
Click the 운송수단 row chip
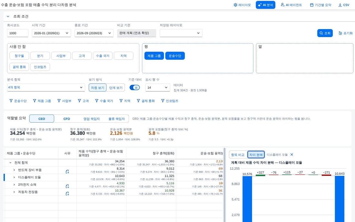point(175,56)
